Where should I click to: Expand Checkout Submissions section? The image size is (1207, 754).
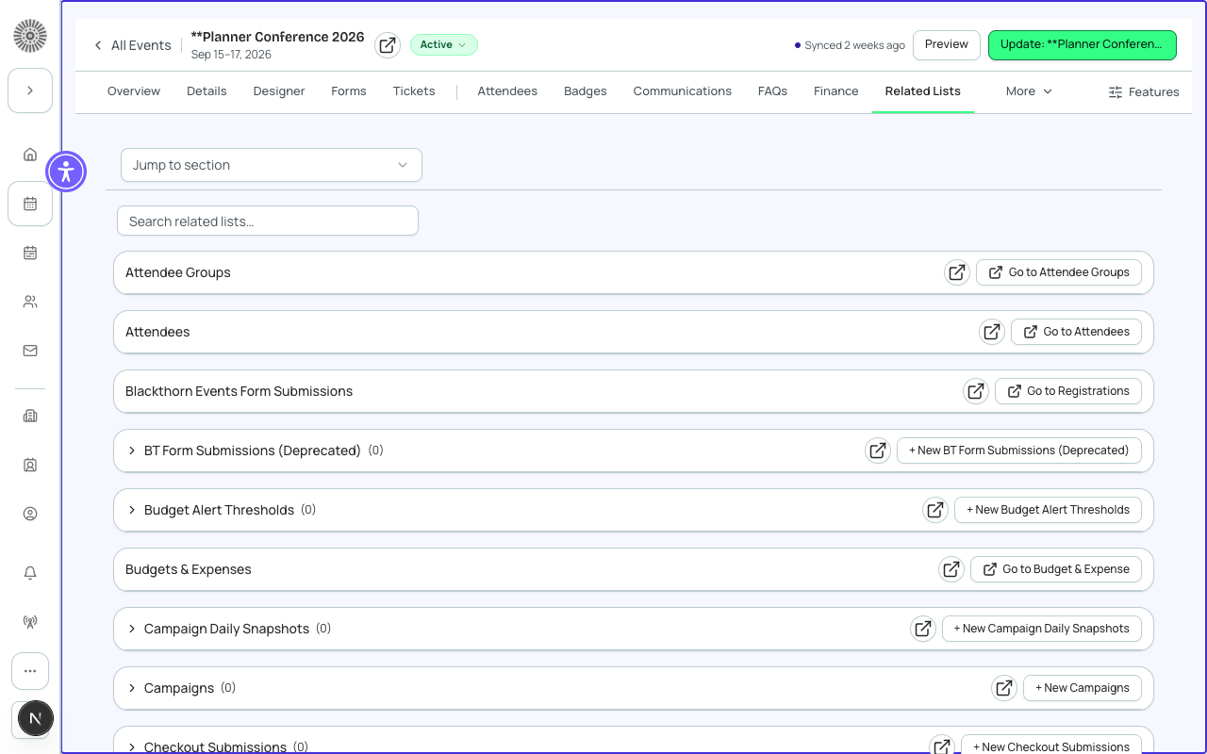point(132,746)
